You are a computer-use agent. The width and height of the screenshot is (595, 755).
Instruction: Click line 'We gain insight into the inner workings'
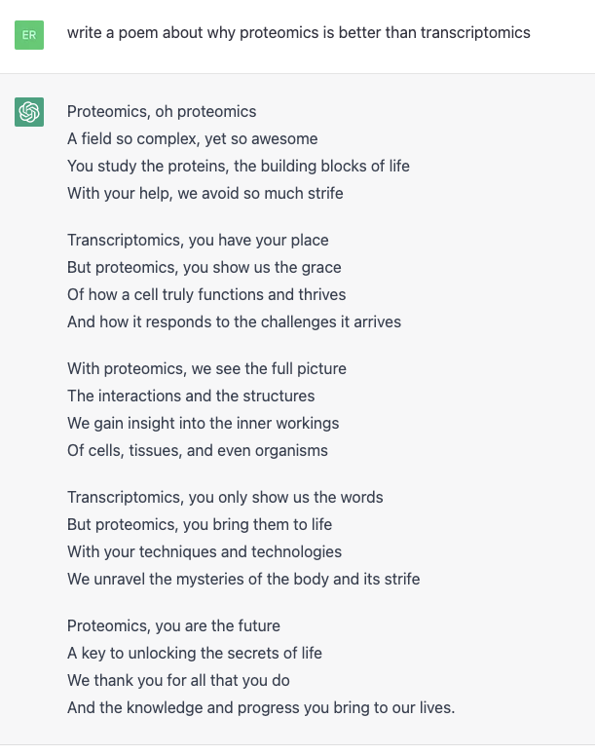(x=204, y=423)
